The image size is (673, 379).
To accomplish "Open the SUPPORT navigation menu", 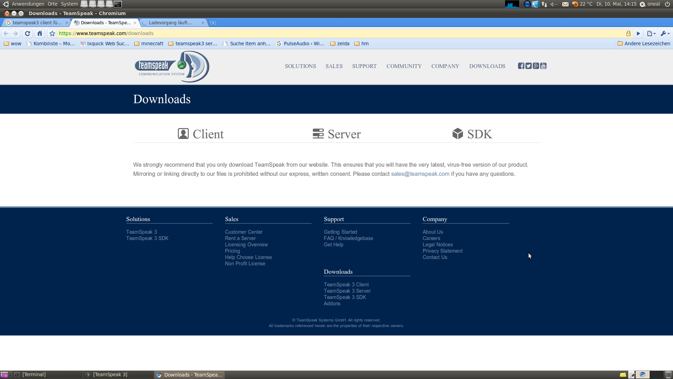I will coord(365,66).
